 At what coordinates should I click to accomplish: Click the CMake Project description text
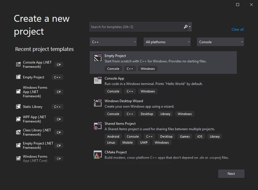click(167, 158)
